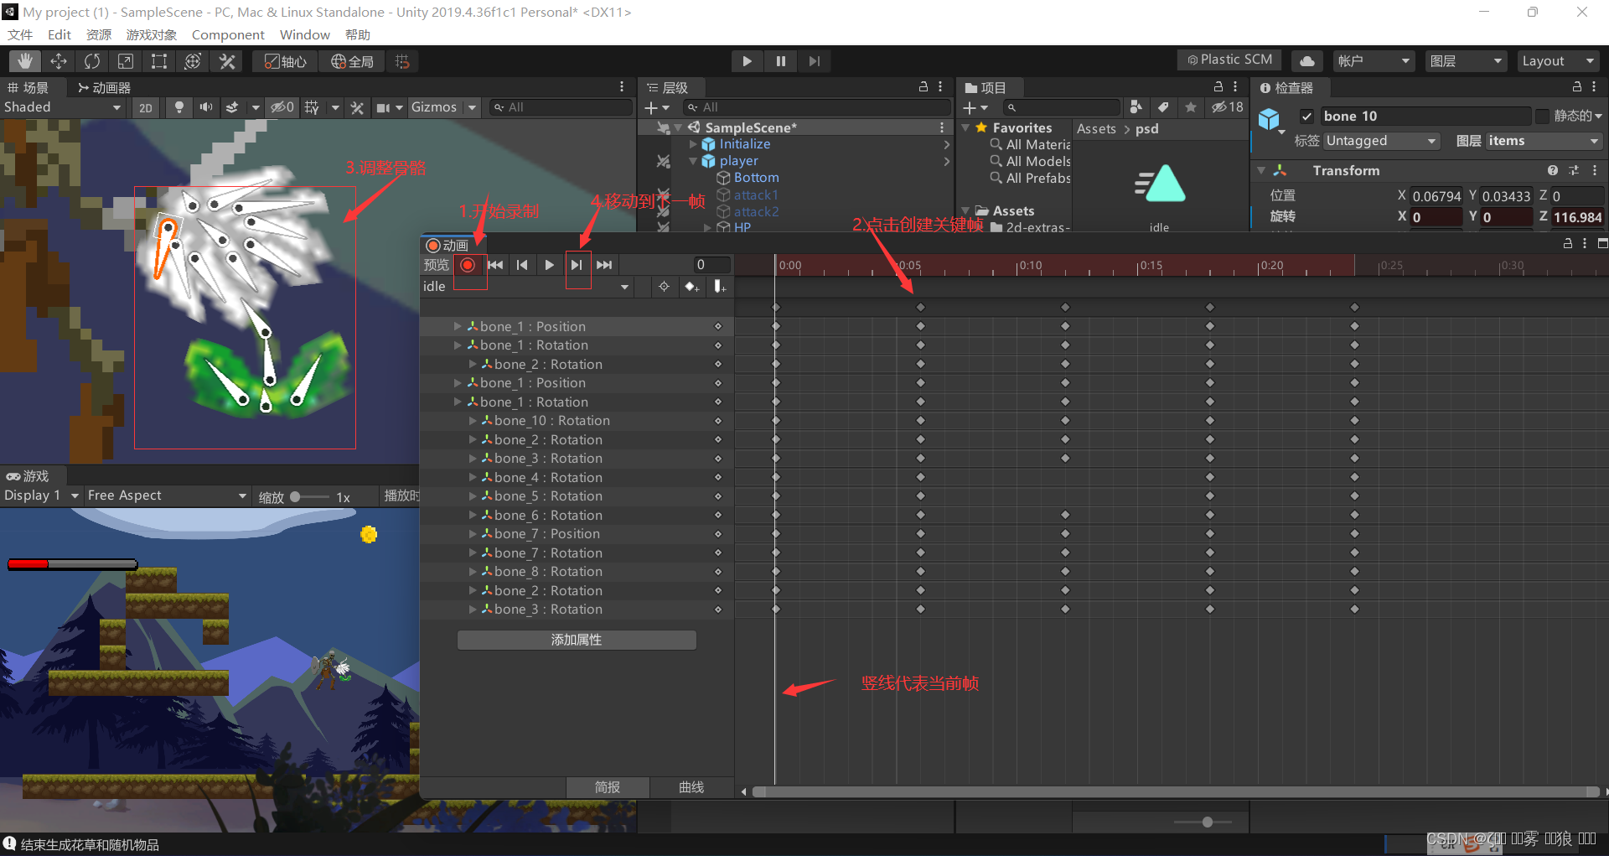1609x856 pixels.
Task: Select the Hand tool in the toolbar
Action: [25, 61]
